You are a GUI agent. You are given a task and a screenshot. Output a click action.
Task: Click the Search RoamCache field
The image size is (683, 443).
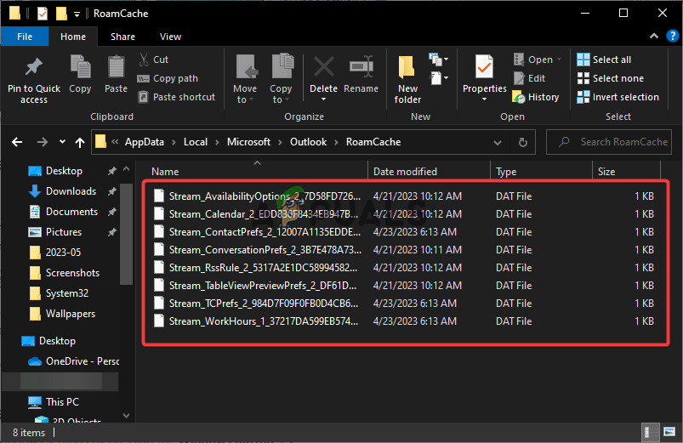coord(608,142)
